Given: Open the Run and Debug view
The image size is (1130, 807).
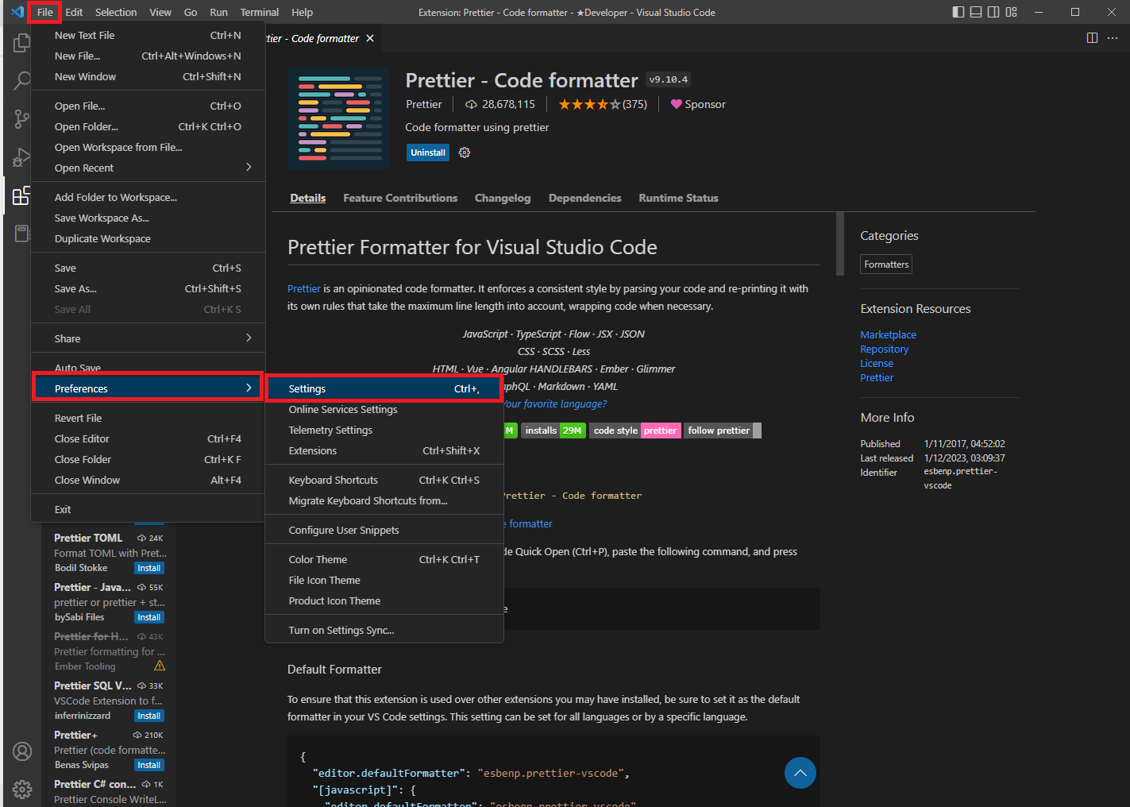Looking at the screenshot, I should [21, 157].
